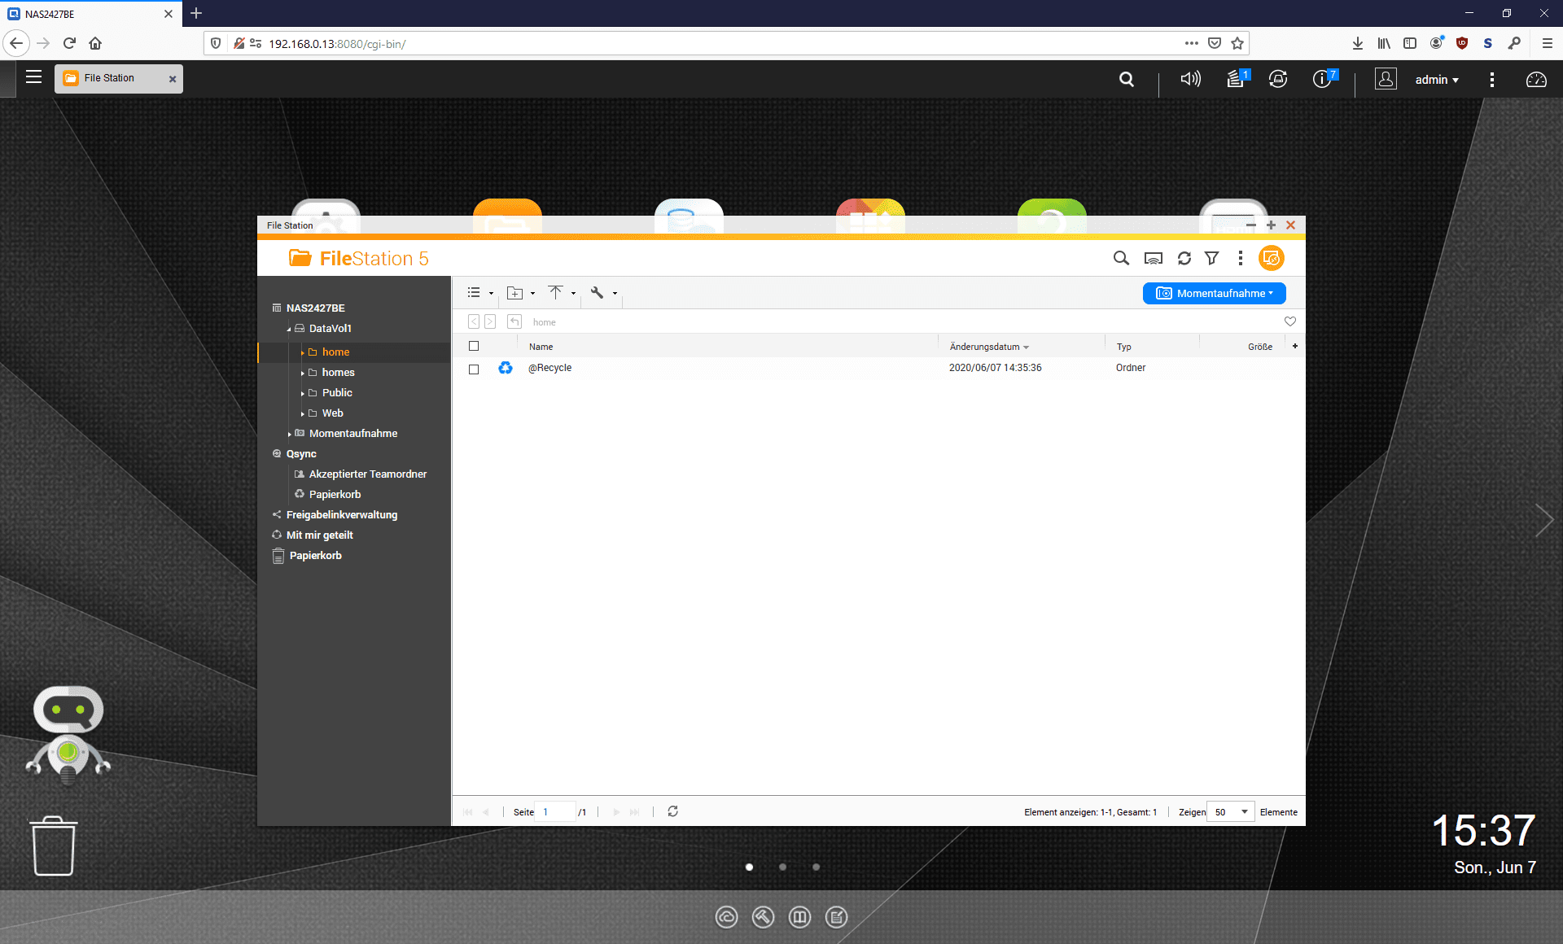Select the checkbox next to @Recycle
The image size is (1563, 944).
coord(475,369)
